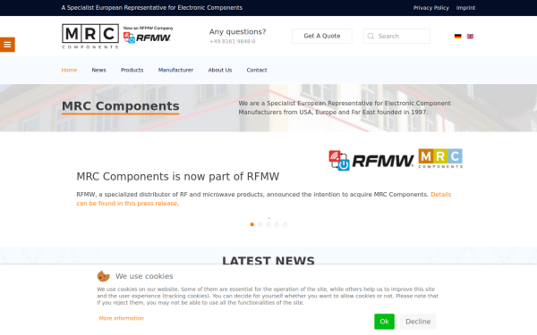Select the fifth slider dot
Image resolution: width=537 pixels, height=335 pixels.
pyautogui.click(x=285, y=224)
